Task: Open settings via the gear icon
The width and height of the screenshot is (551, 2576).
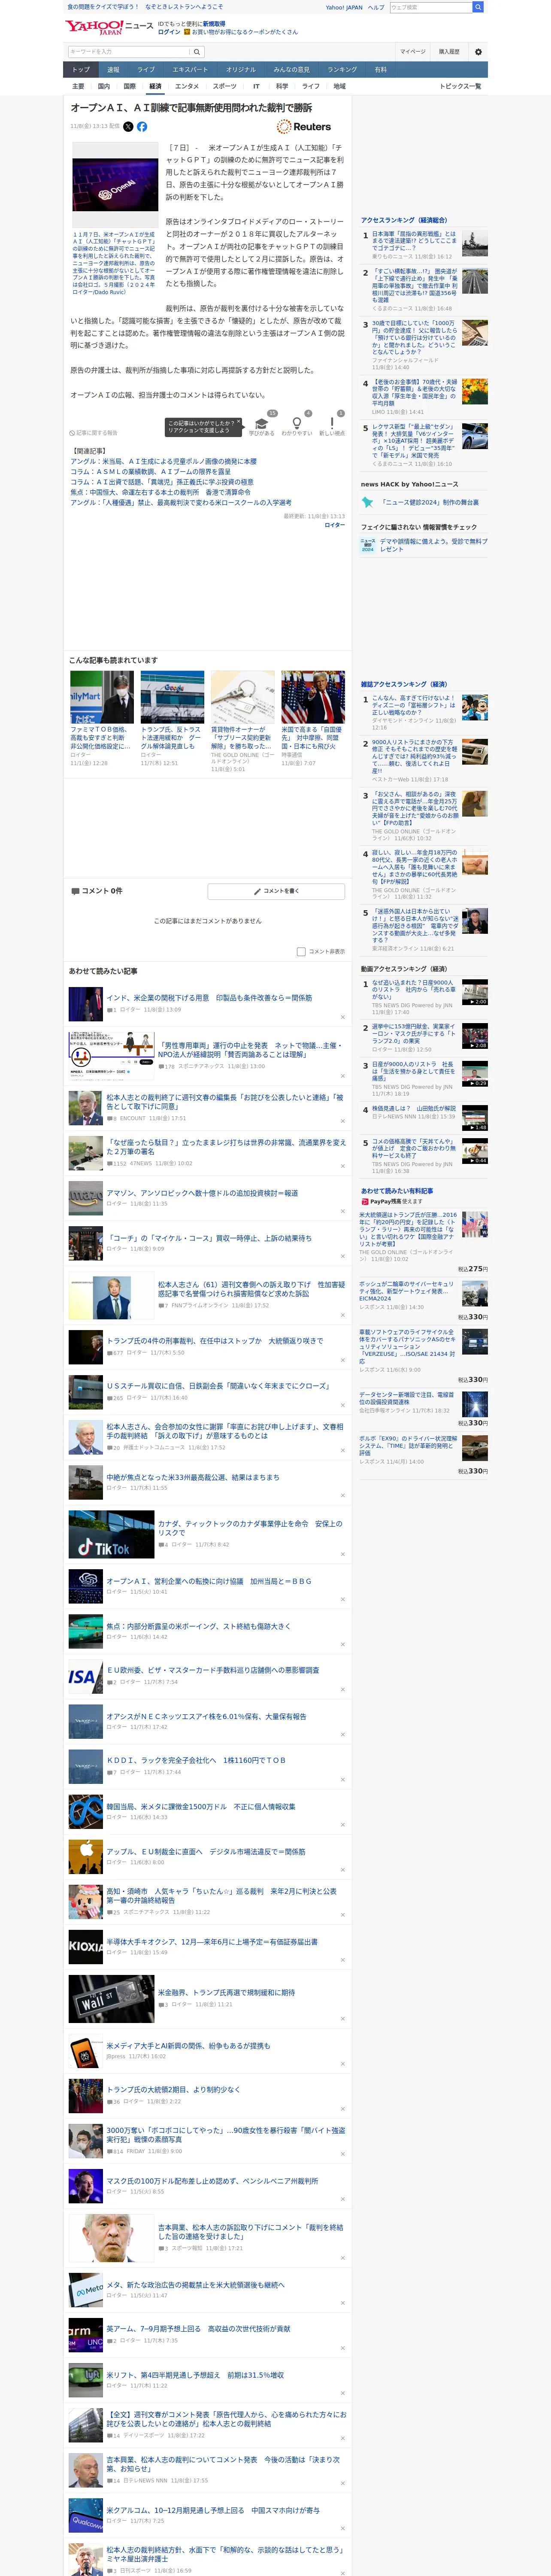Action: click(477, 51)
